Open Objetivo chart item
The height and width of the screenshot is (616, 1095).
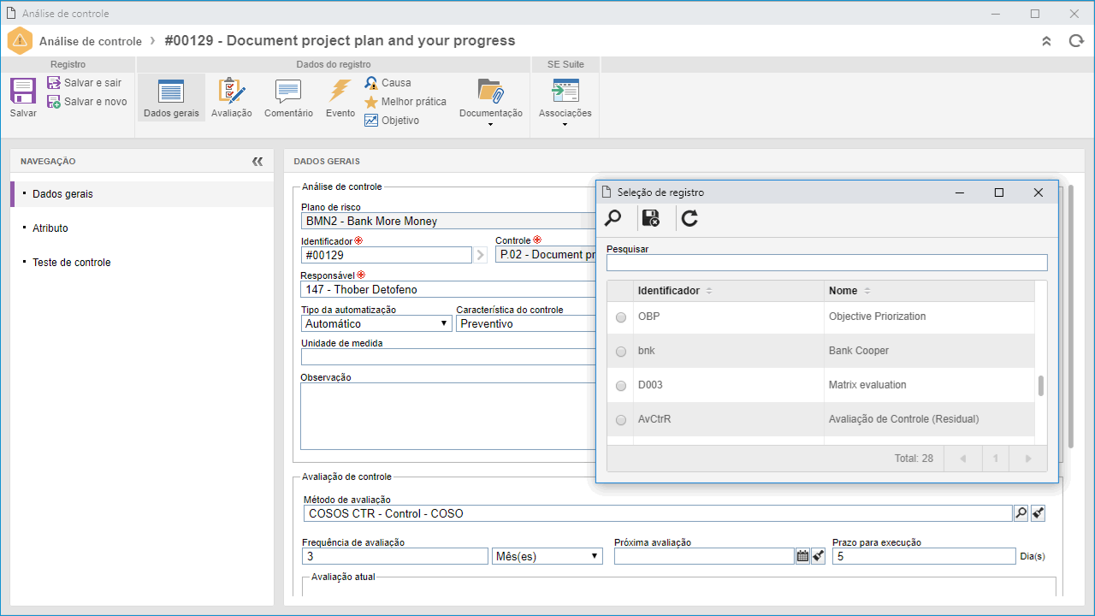(x=392, y=121)
